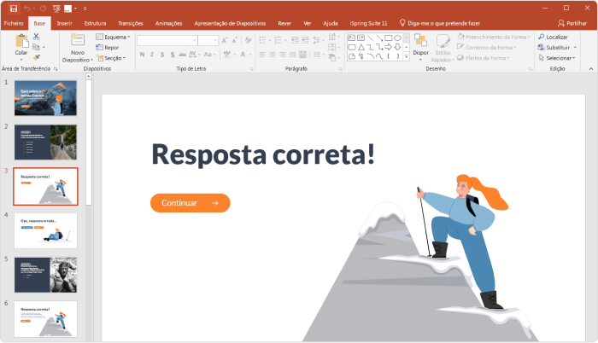Toggle text shadow

(x=173, y=55)
